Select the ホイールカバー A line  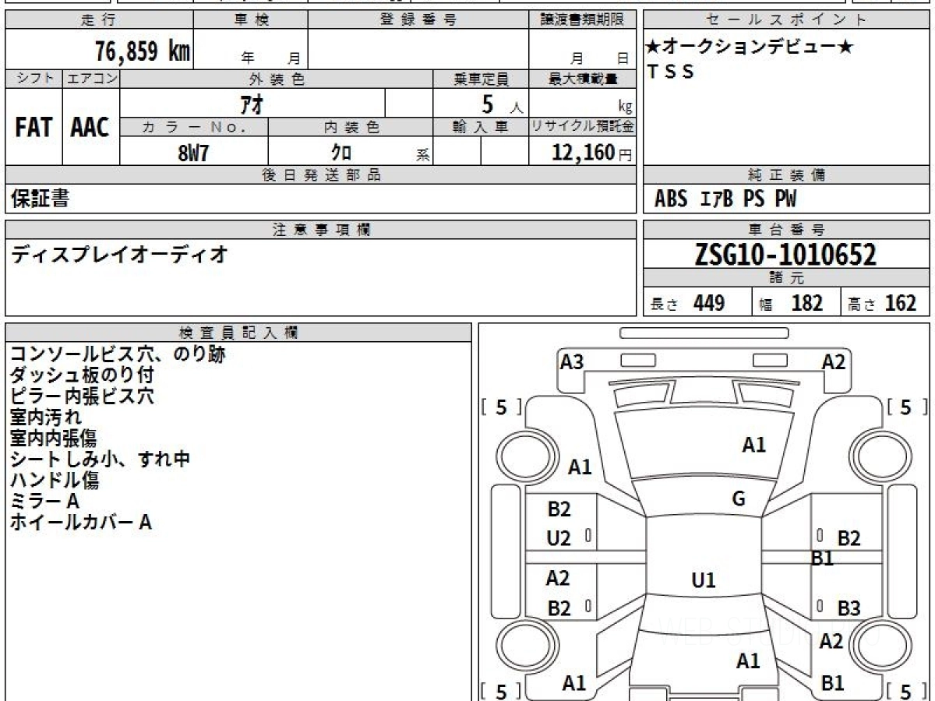(81, 523)
